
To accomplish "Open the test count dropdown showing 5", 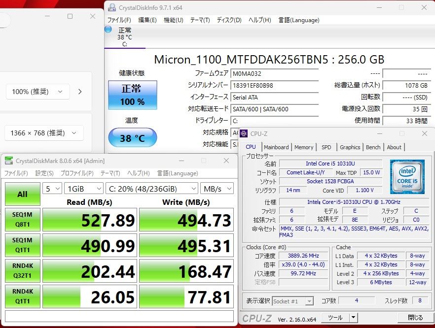I will pos(52,189).
